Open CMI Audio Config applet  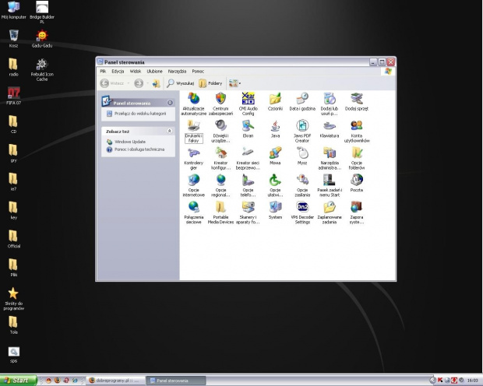[x=248, y=104]
